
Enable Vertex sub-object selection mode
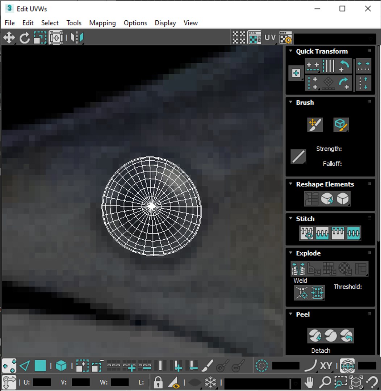9,366
